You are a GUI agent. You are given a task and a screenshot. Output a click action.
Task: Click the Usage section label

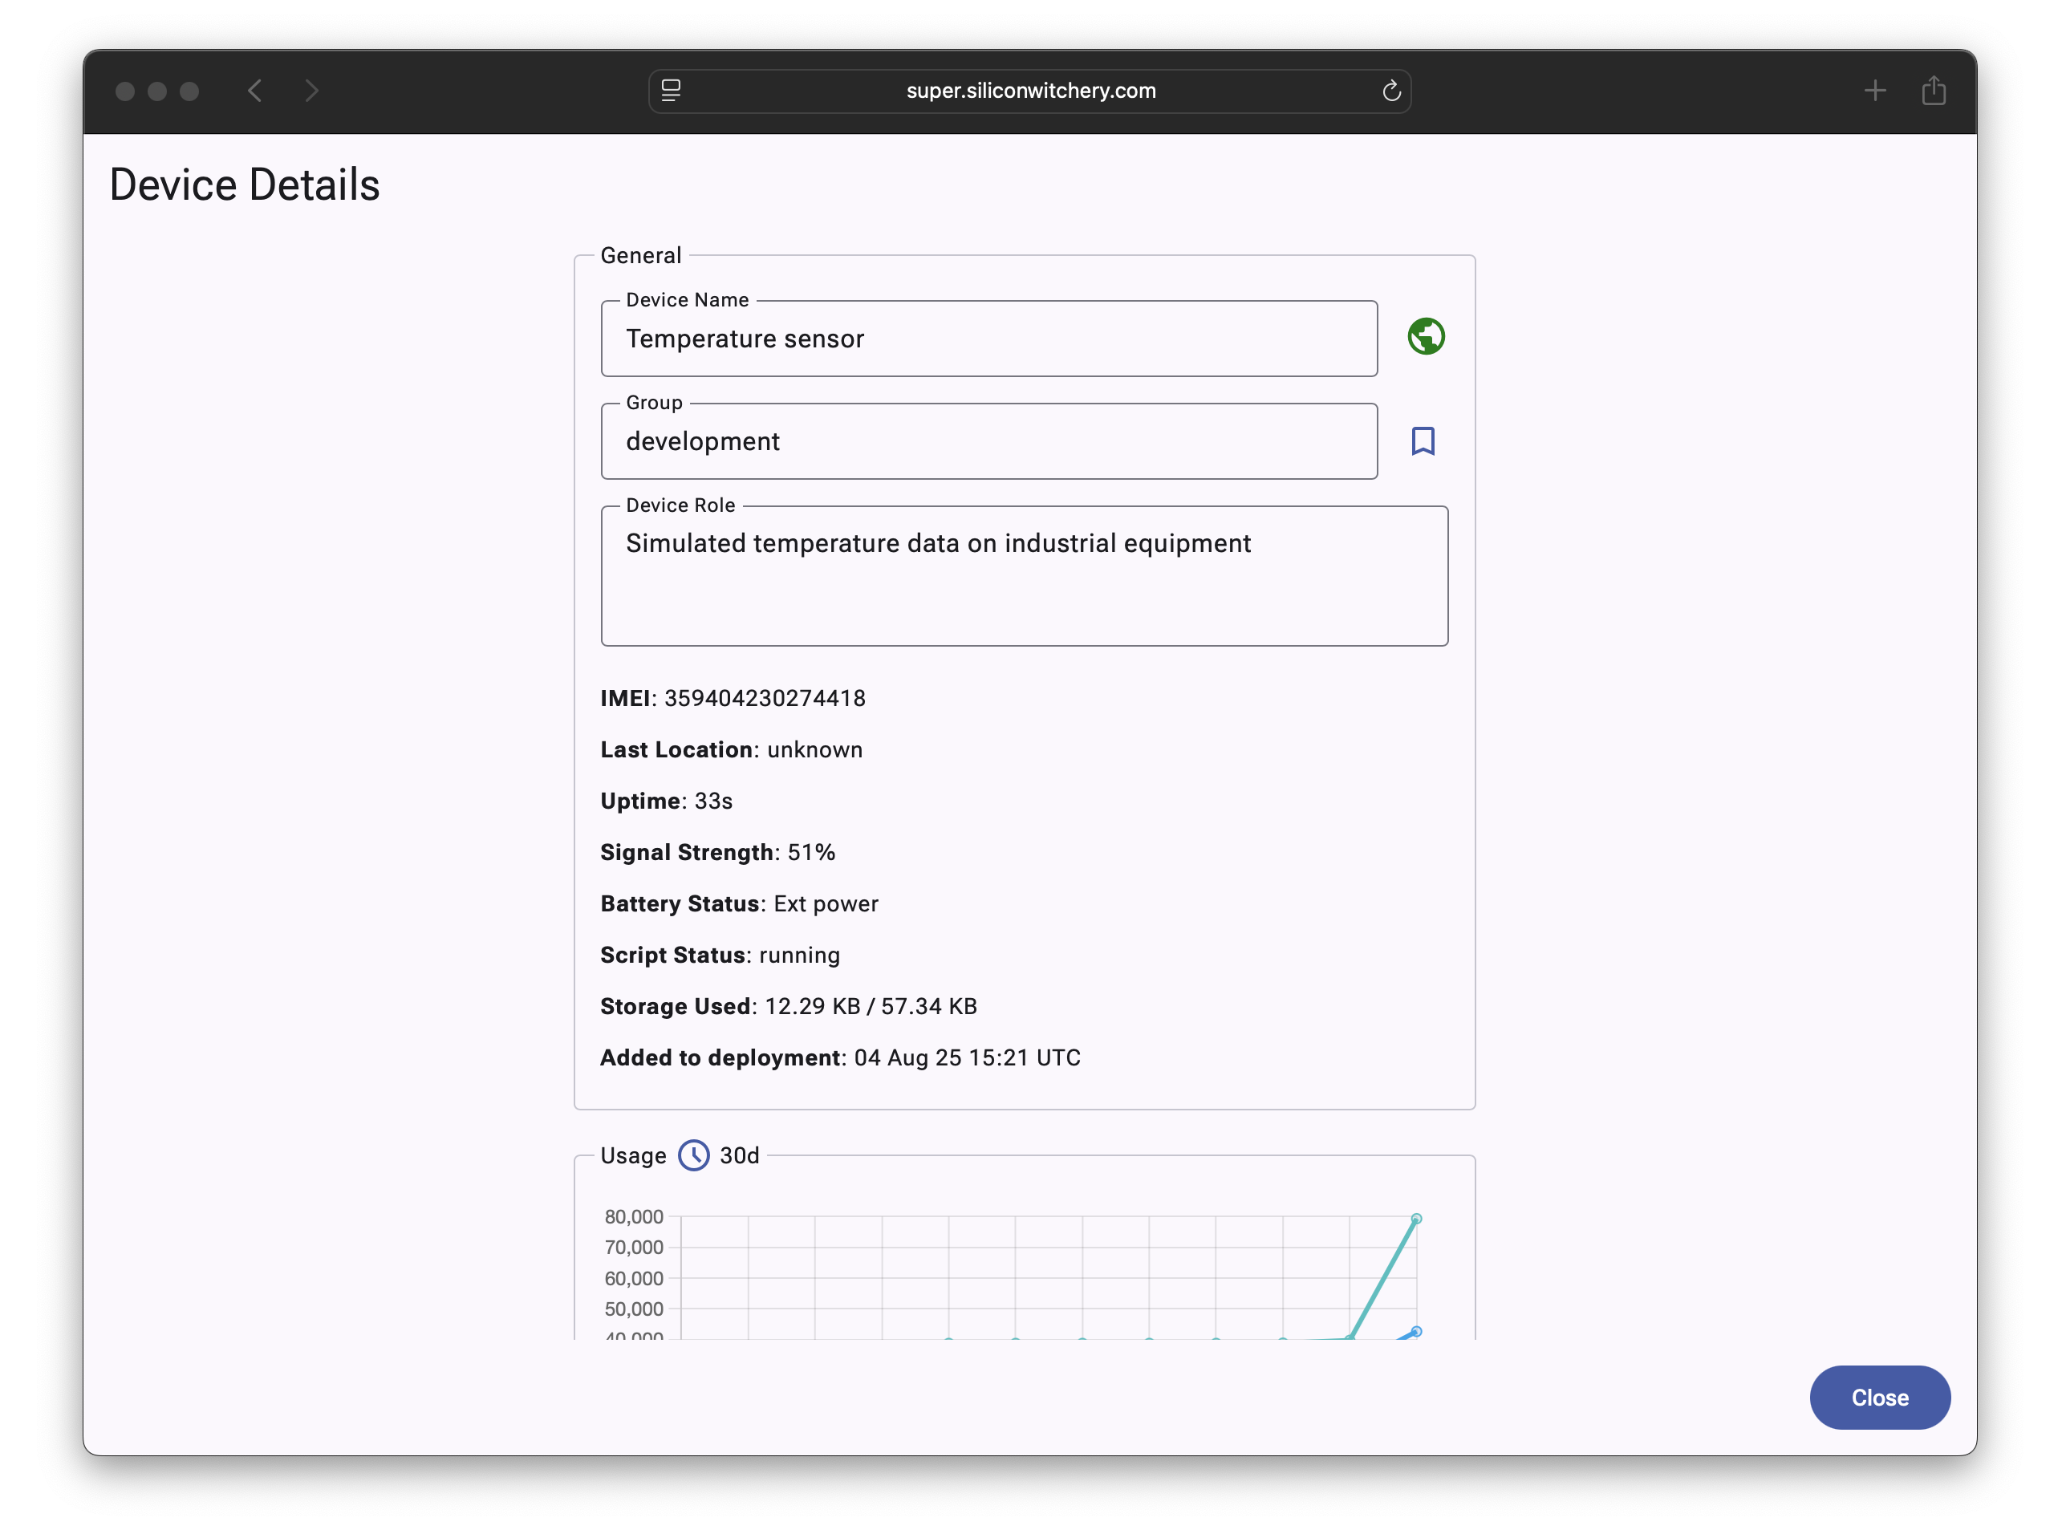(x=633, y=1156)
